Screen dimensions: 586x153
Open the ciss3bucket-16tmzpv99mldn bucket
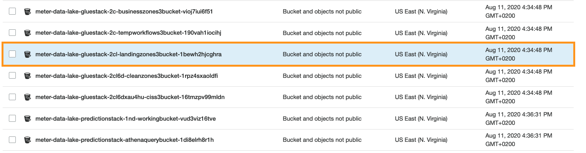(x=130, y=97)
